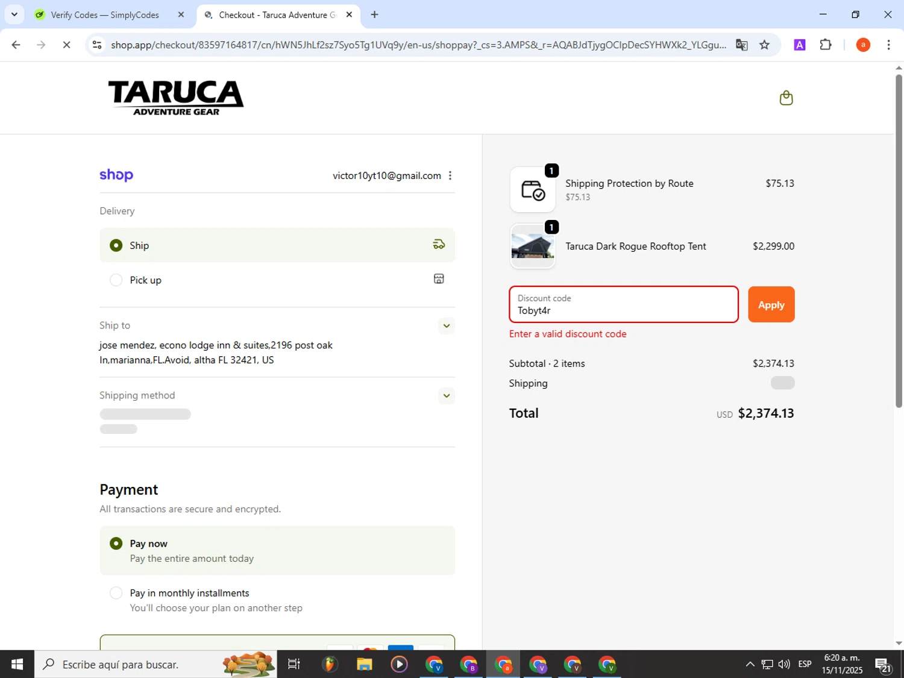The image size is (904, 678).
Task: Select the Pick up delivery option
Action: click(277, 280)
